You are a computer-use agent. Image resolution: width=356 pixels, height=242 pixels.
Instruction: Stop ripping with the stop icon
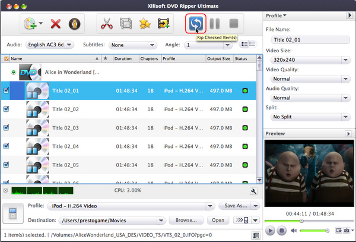[x=234, y=23]
